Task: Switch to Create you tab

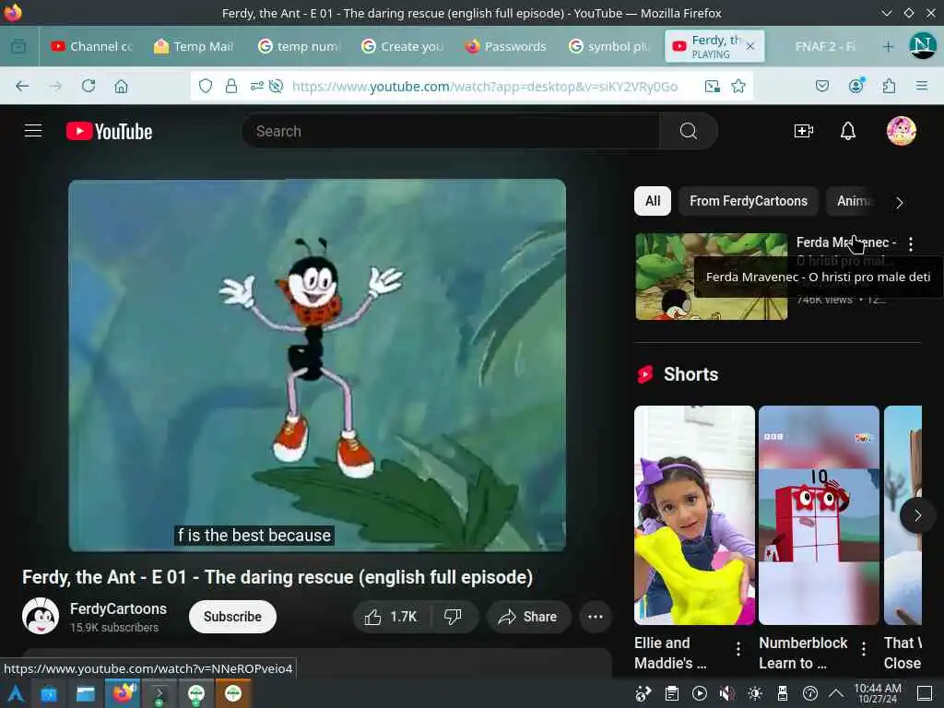Action: pos(402,46)
